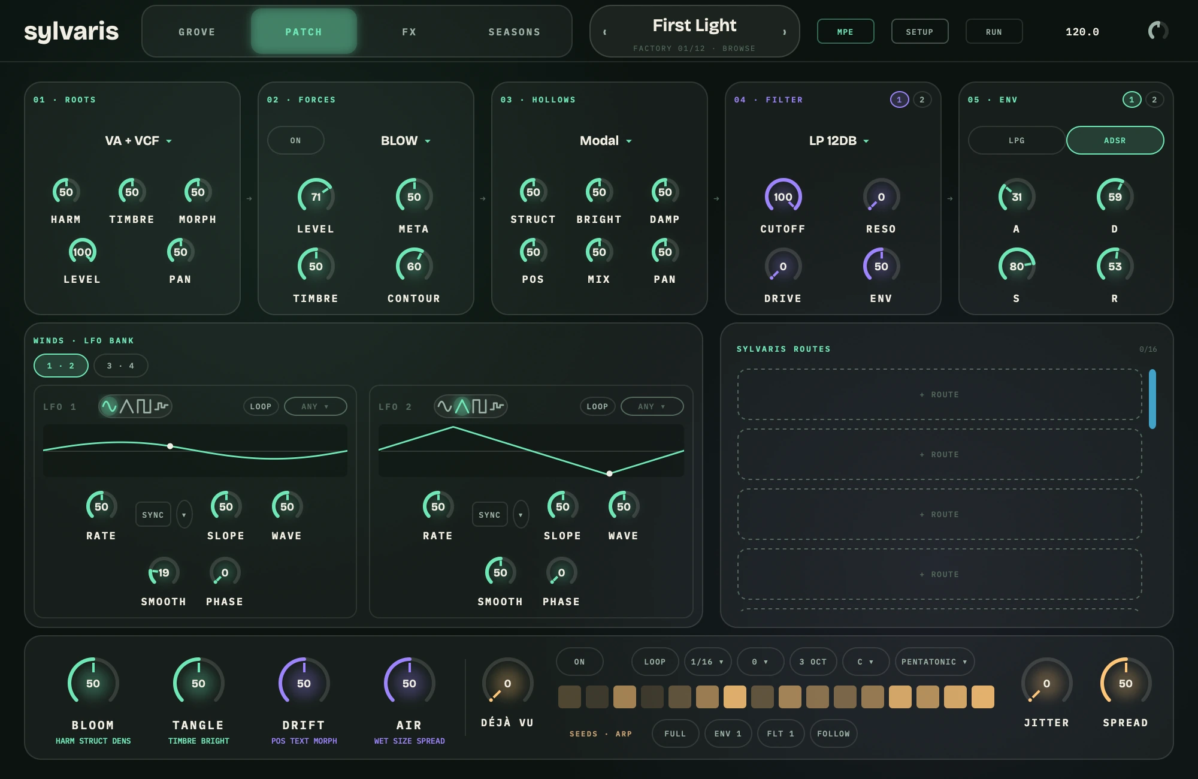Open the ANY trigger dropdown for LFO 1
Image resolution: width=1198 pixels, height=779 pixels.
coord(315,406)
